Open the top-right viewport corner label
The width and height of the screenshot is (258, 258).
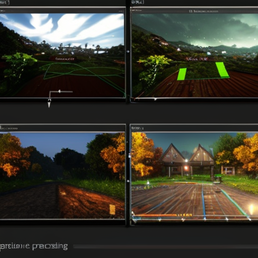click(138, 3)
